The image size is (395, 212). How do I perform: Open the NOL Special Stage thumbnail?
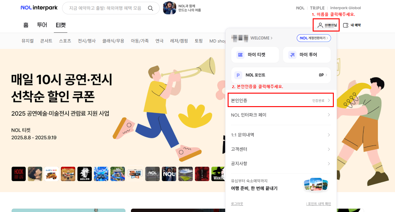click(x=152, y=174)
